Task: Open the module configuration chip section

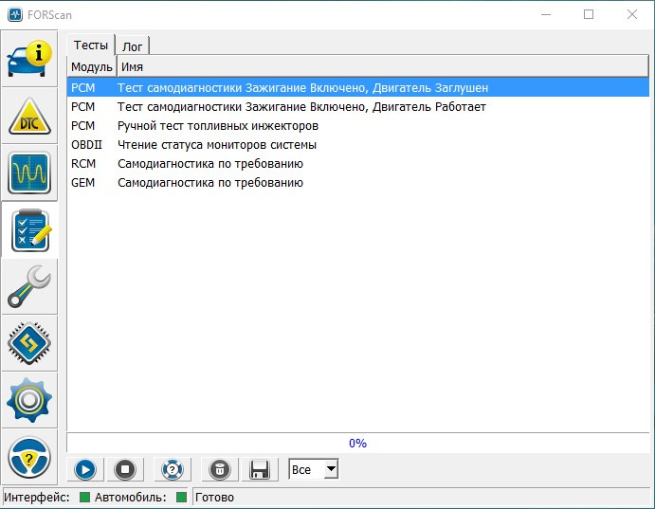Action: pos(29,344)
